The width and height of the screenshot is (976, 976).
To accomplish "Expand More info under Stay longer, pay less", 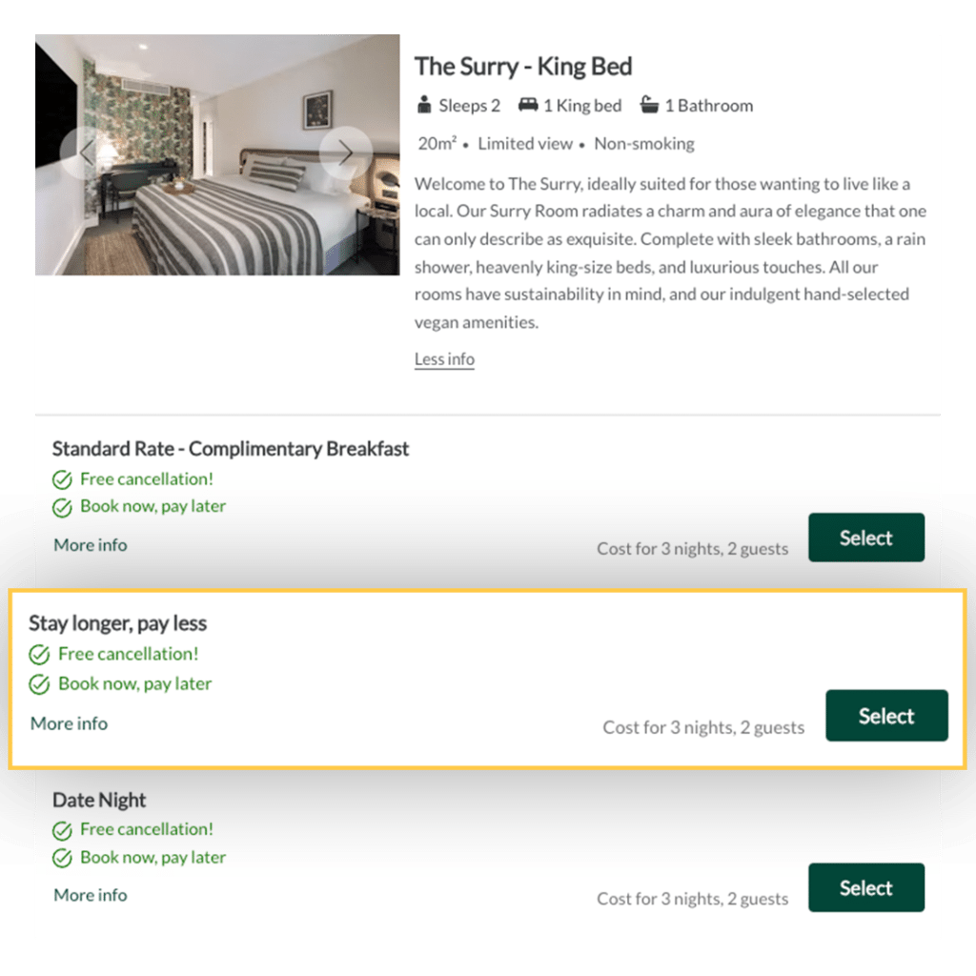I will [70, 723].
